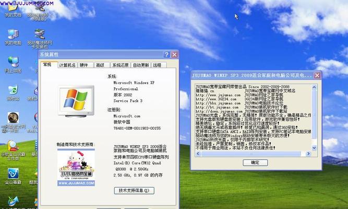Viewport: 348px width, 209px height.
Task: Click the help question mark in 系统属性
Action: (166, 54)
